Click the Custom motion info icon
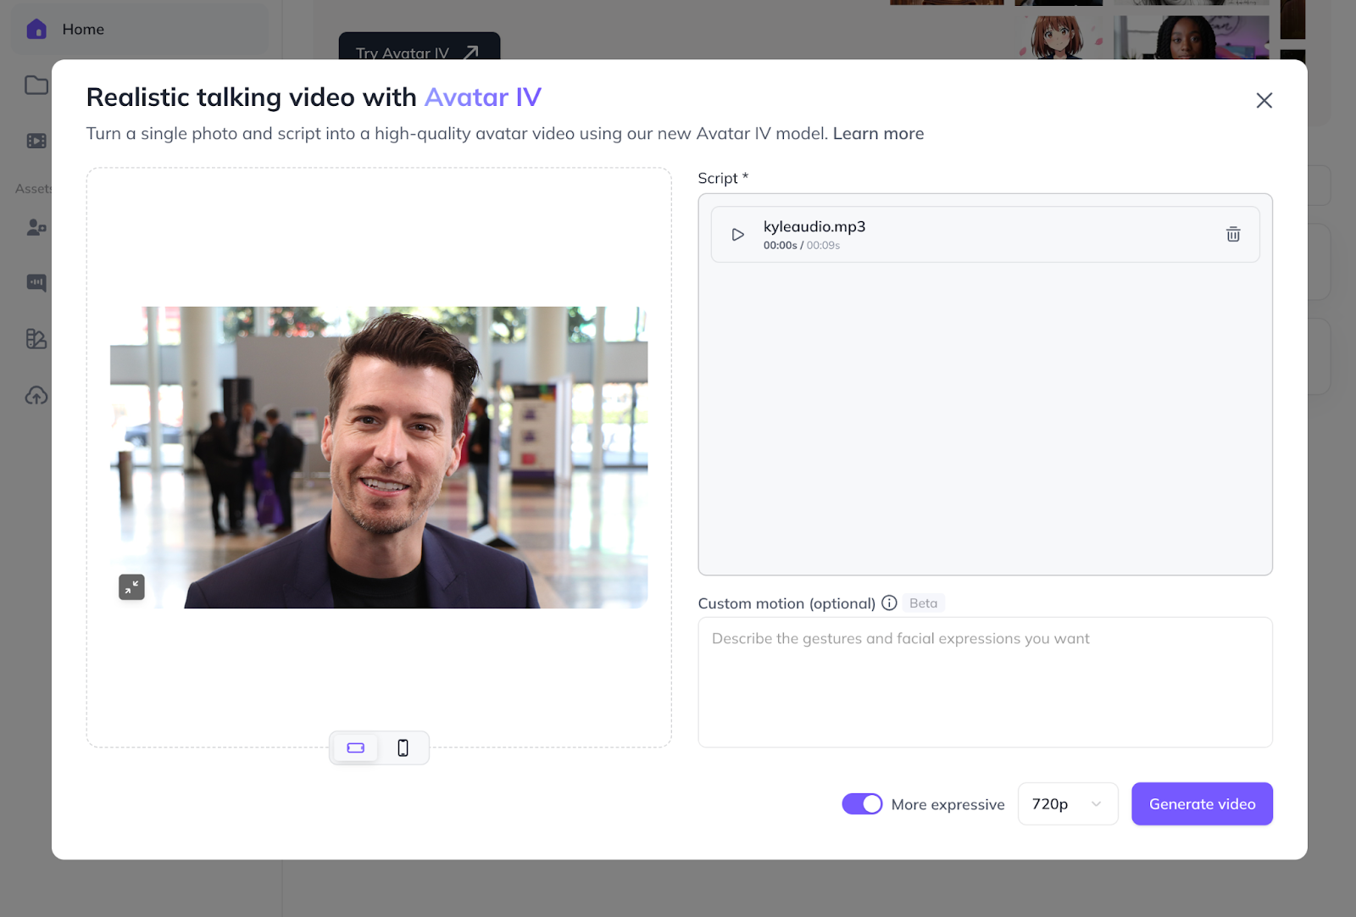 tap(889, 603)
